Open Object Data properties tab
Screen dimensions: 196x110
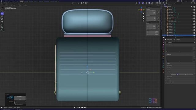pos(163,68)
